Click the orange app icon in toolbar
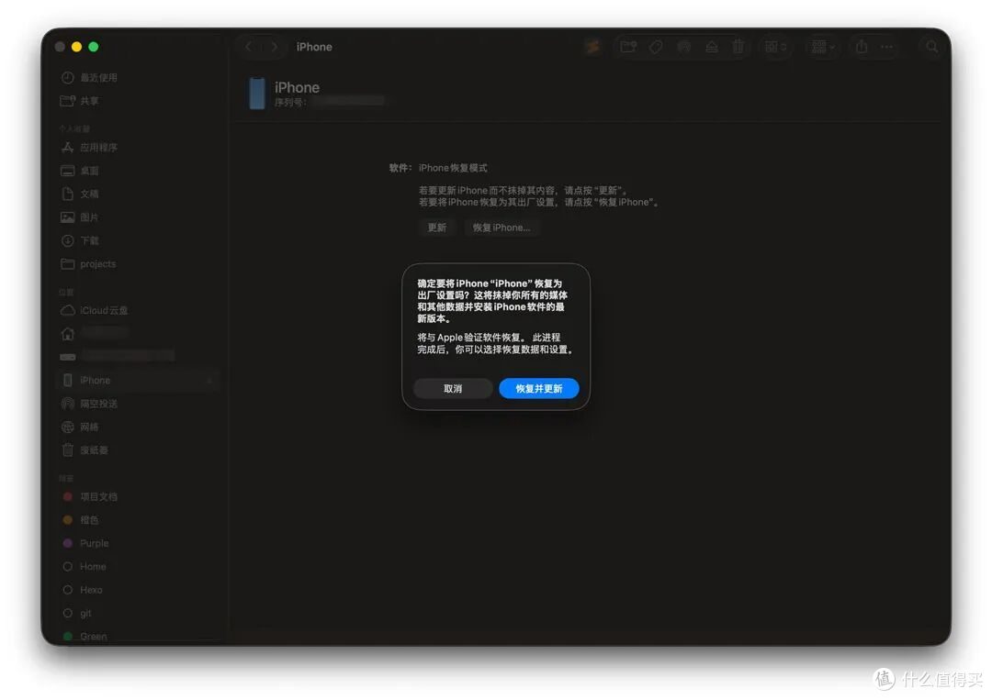 point(592,47)
